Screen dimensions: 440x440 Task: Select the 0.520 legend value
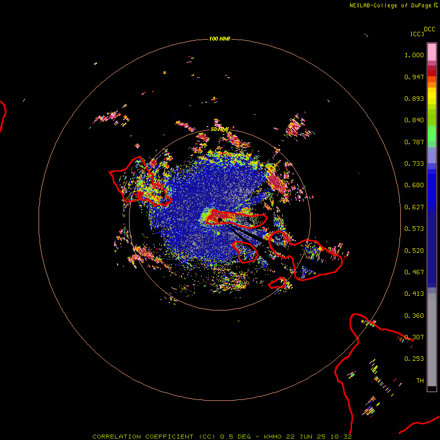coord(414,251)
